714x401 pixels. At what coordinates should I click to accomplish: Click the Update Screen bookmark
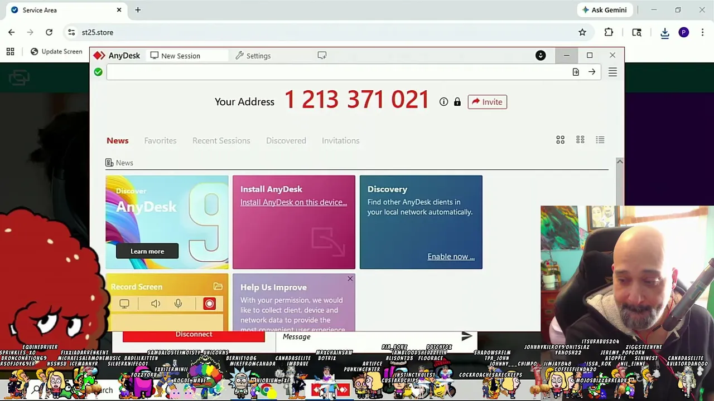(56, 52)
